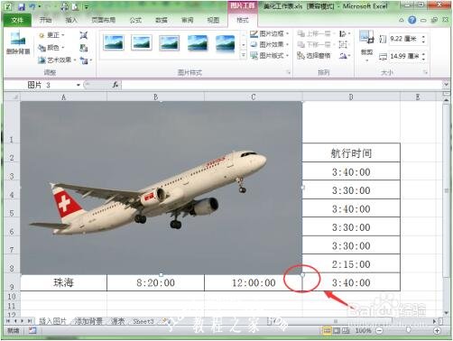Click the height field stepper arrows
Screen dimensions: 453x341
[423, 39]
